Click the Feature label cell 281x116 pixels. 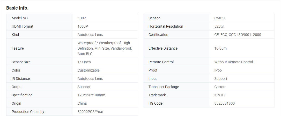(39, 48)
